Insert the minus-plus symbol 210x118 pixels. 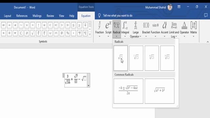85,25
